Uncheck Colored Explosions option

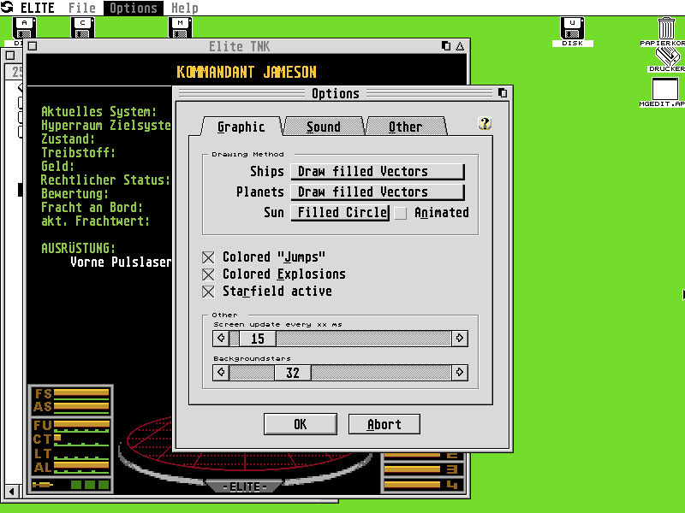point(208,274)
